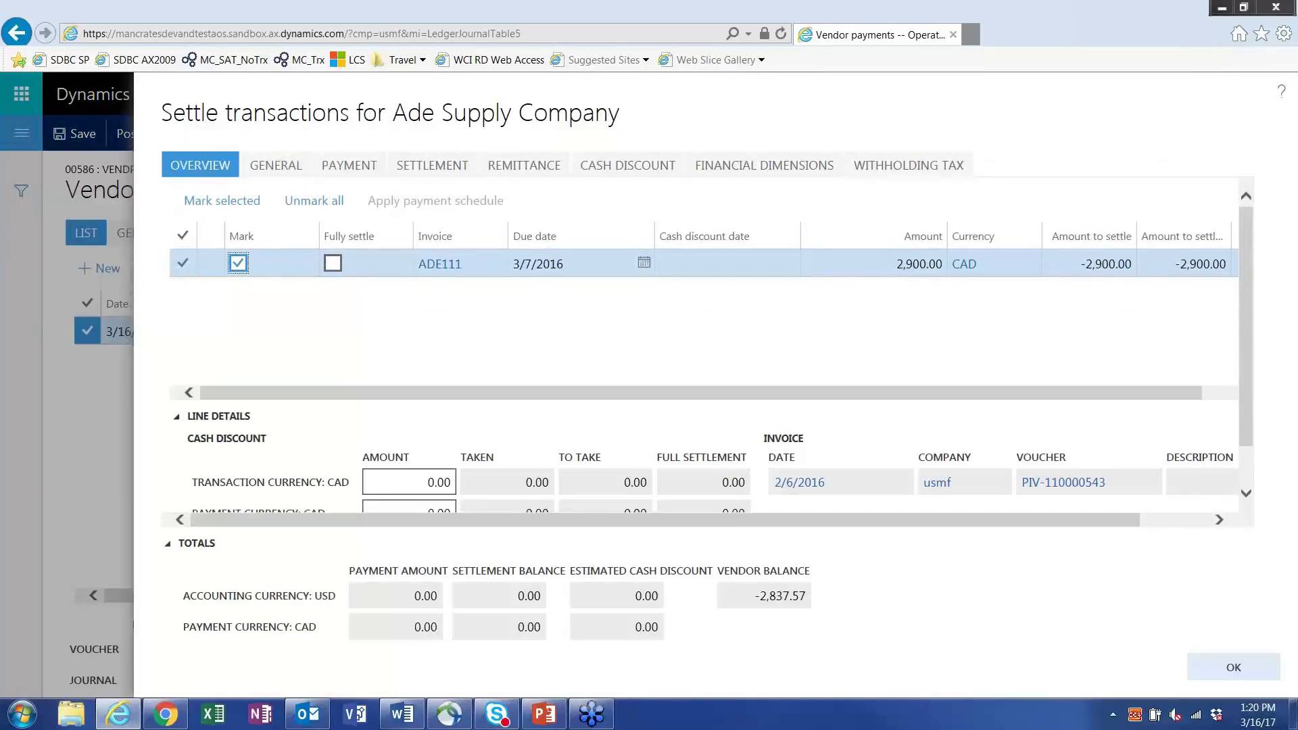1298x730 pixels.
Task: Enable Fully settle for invoice ADE111
Action: (x=332, y=263)
